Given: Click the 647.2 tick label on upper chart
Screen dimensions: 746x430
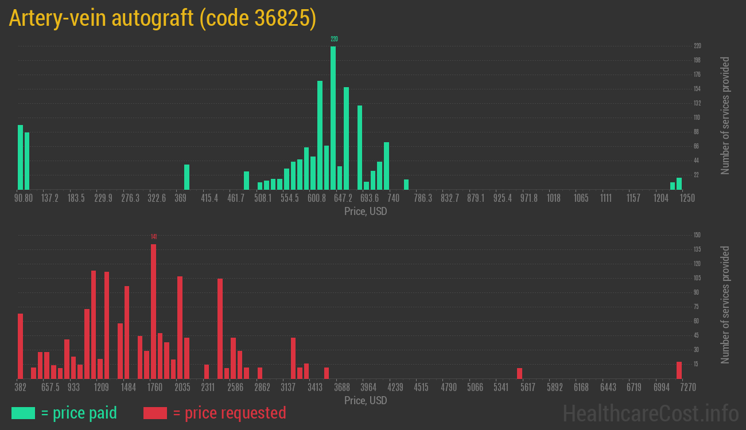Looking at the screenshot, I should tap(343, 198).
